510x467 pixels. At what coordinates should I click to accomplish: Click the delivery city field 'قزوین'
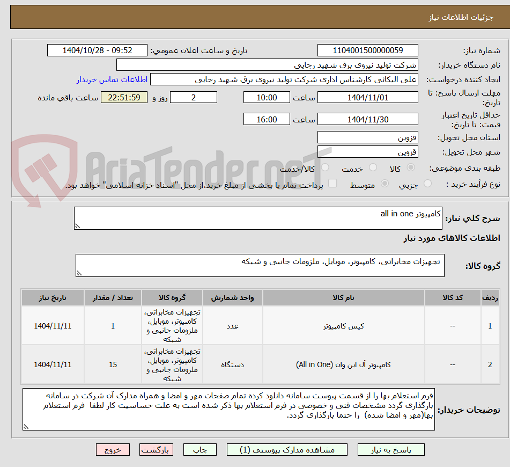(x=367, y=152)
